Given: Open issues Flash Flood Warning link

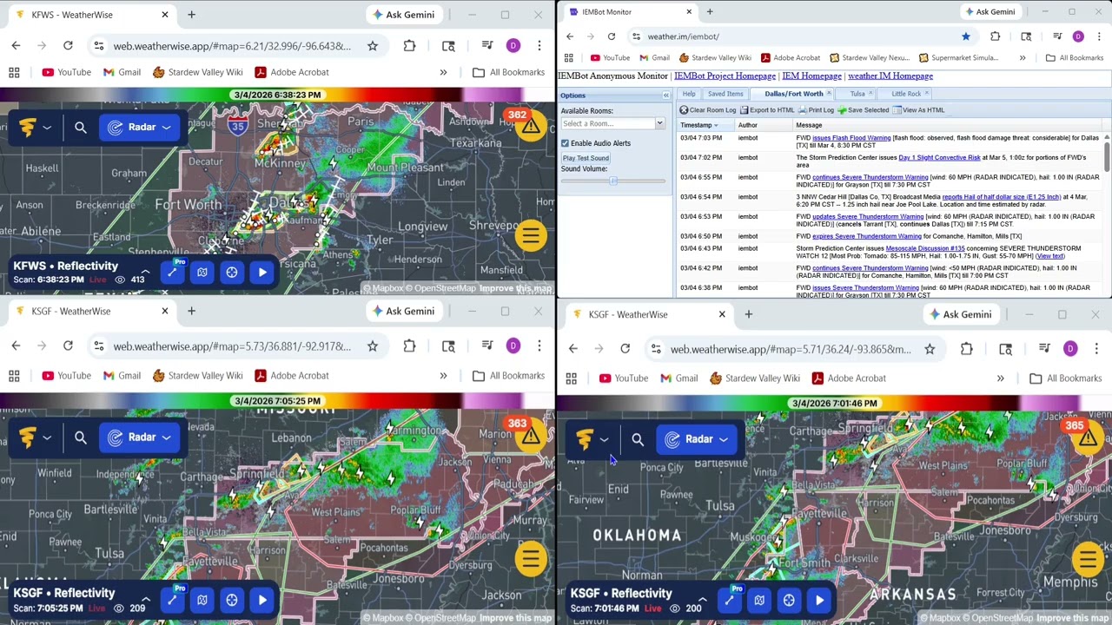Looking at the screenshot, I should (x=851, y=138).
